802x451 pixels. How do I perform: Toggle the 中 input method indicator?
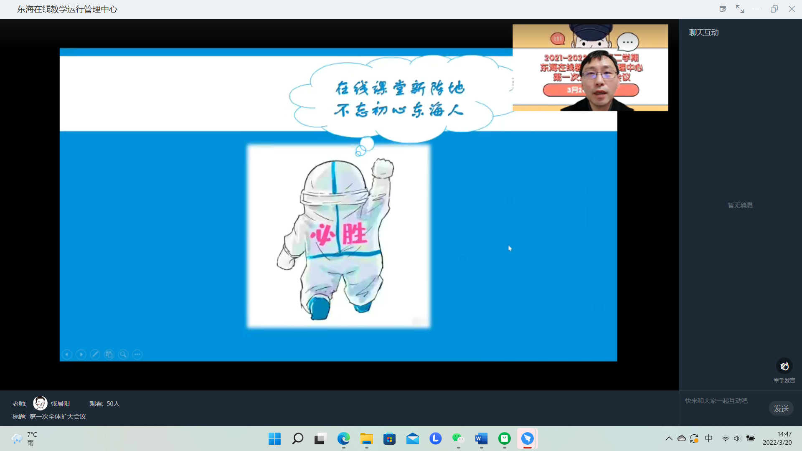point(708,438)
